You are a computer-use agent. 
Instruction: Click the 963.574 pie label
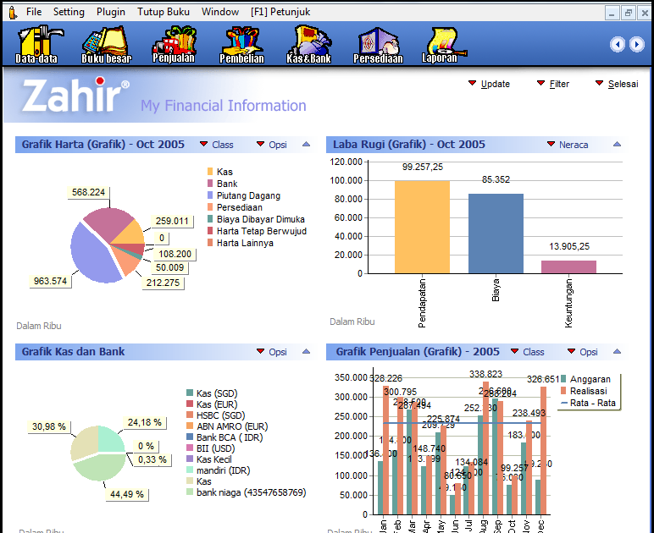(x=50, y=281)
